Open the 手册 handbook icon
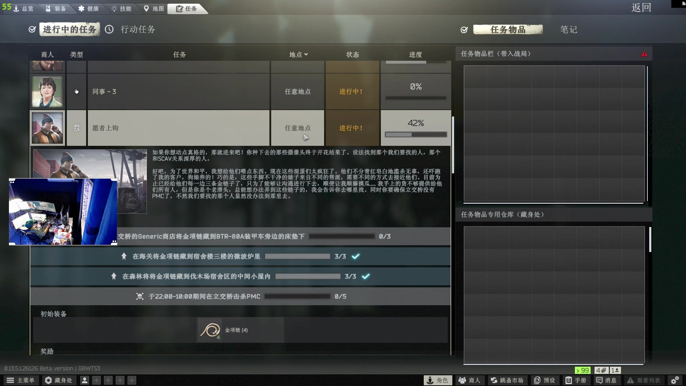 (x=575, y=380)
